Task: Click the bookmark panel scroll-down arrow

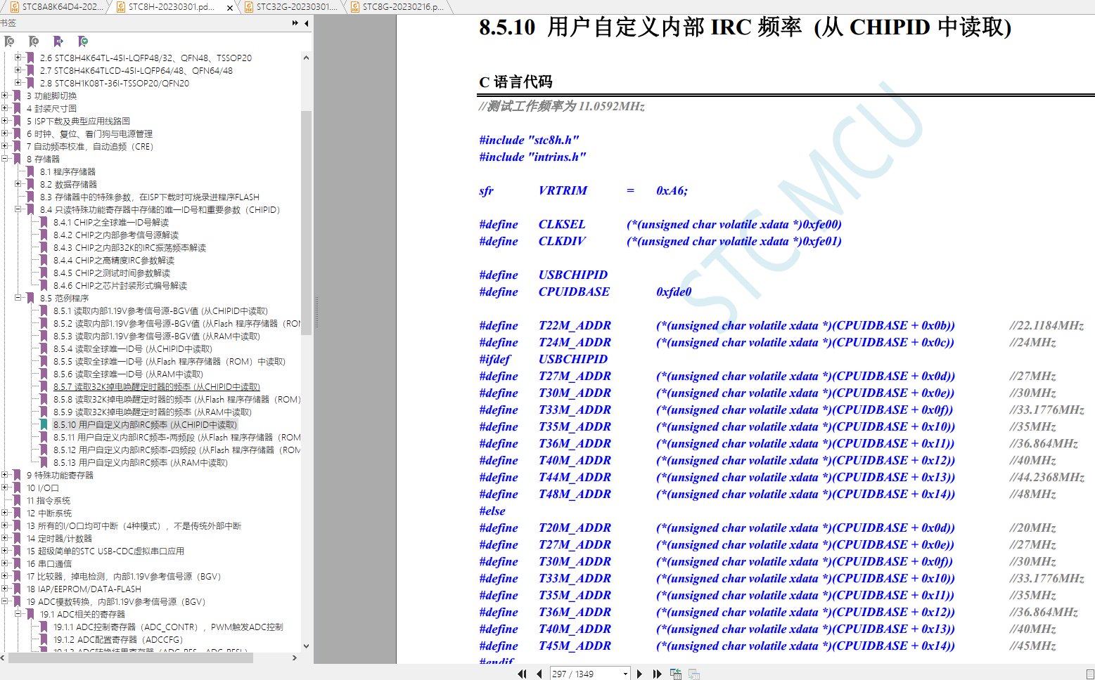Action: click(306, 646)
